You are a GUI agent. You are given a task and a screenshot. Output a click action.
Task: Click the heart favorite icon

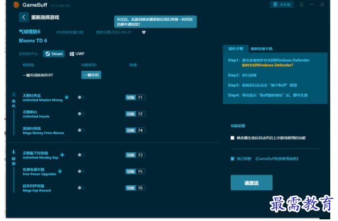point(144,32)
